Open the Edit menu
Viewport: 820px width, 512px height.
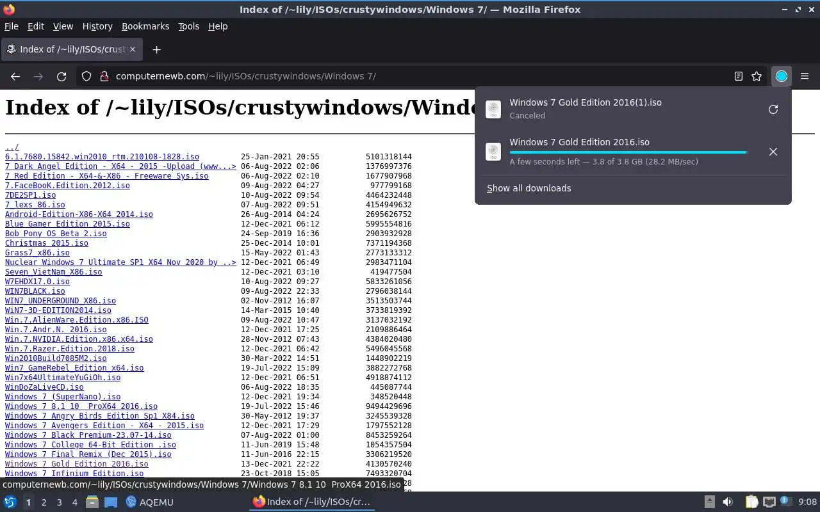pos(36,26)
